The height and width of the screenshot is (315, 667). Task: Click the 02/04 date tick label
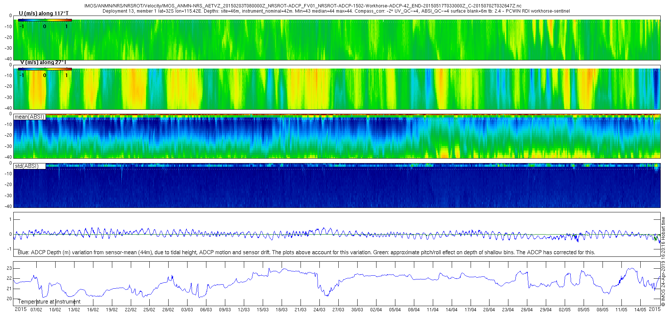pos(376,310)
